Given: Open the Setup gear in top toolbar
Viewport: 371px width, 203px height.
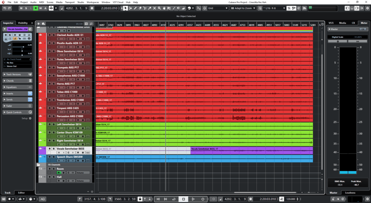Looking at the screenshot, I should point(367,8).
